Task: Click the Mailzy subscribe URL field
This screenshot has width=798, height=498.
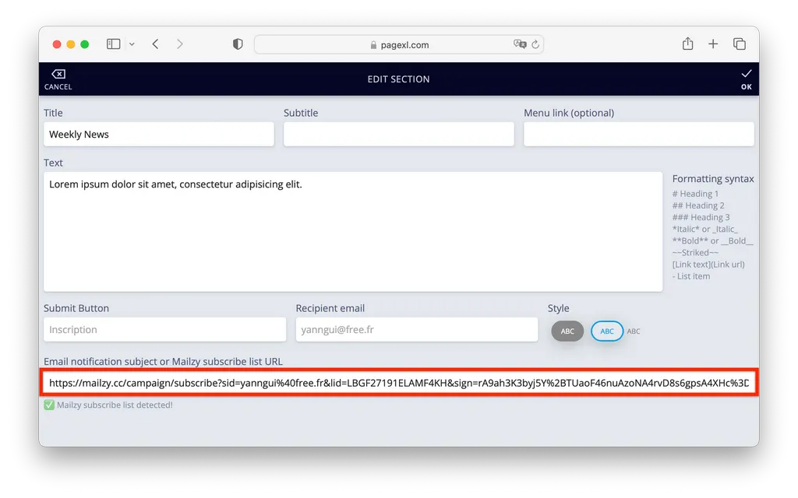Action: point(399,383)
